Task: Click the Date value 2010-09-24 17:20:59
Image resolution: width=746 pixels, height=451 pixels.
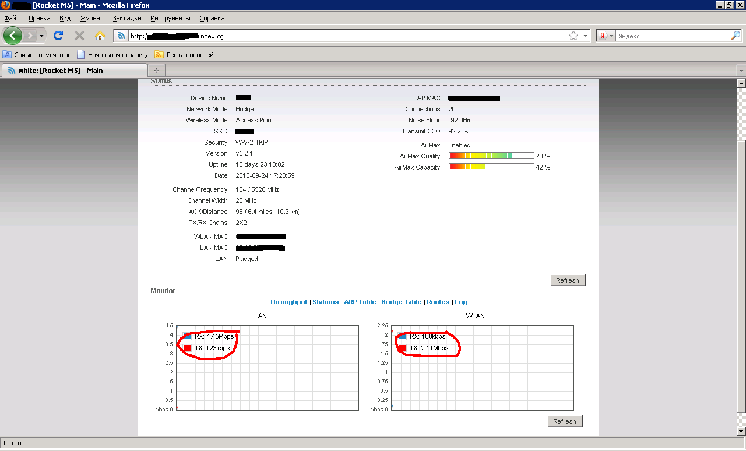Action: pos(265,175)
